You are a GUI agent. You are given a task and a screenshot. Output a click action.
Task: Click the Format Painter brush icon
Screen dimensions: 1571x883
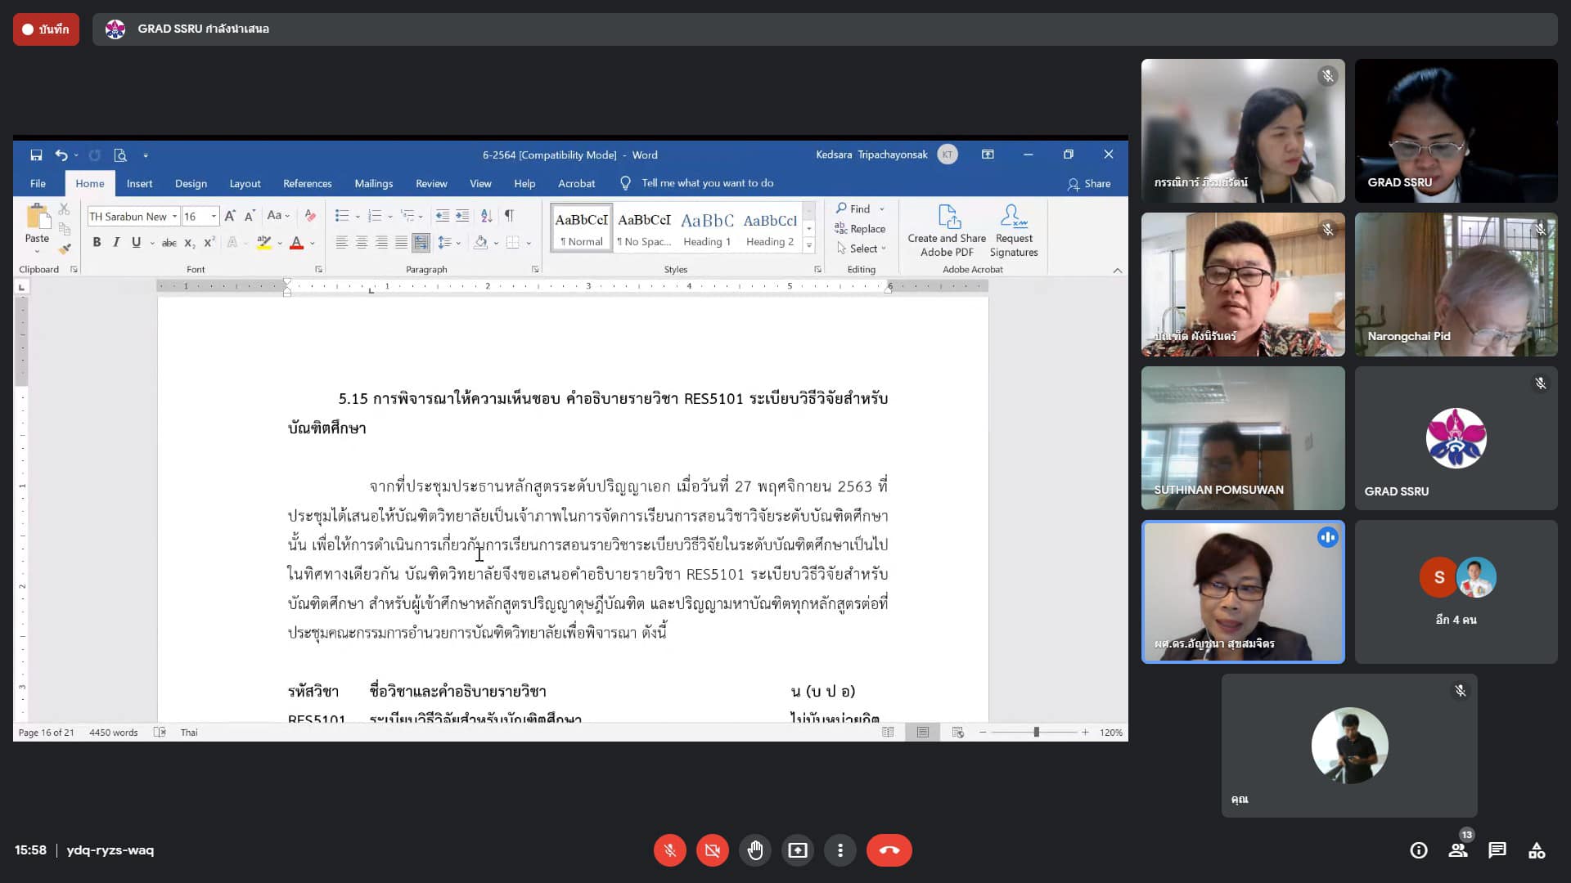point(65,249)
